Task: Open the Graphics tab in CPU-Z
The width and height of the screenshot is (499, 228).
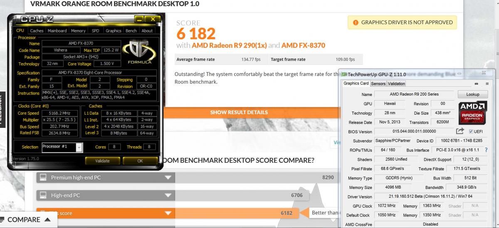Action: (113, 31)
